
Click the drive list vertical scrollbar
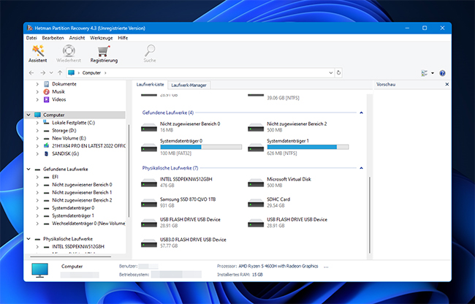pyautogui.click(x=370, y=216)
